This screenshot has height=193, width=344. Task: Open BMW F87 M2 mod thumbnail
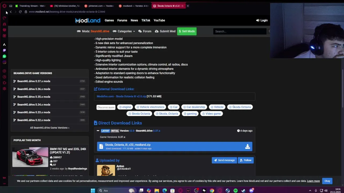point(30,157)
